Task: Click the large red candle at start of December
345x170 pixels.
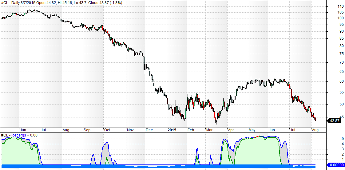Action: [x=145, y=64]
